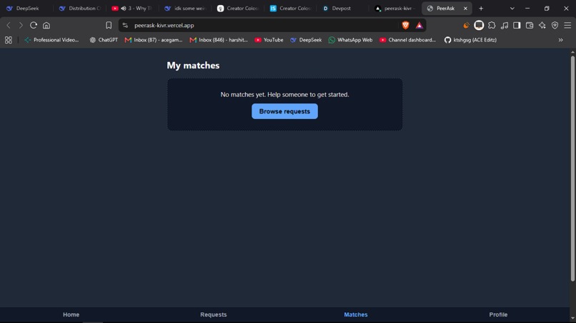Open the ChatGPT bookmark
576x323 pixels.
click(104, 40)
